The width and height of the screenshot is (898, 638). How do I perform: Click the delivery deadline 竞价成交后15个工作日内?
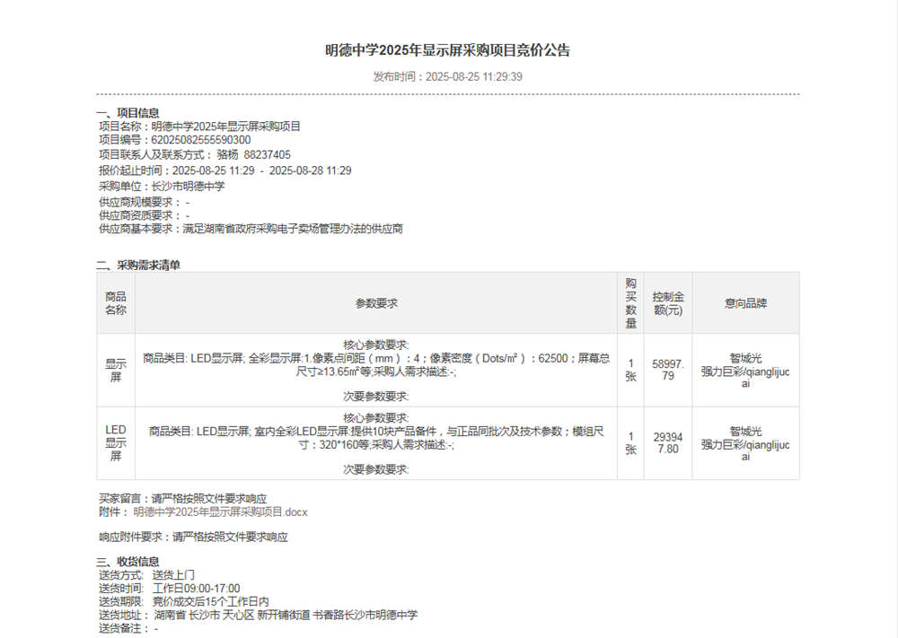[x=211, y=602]
